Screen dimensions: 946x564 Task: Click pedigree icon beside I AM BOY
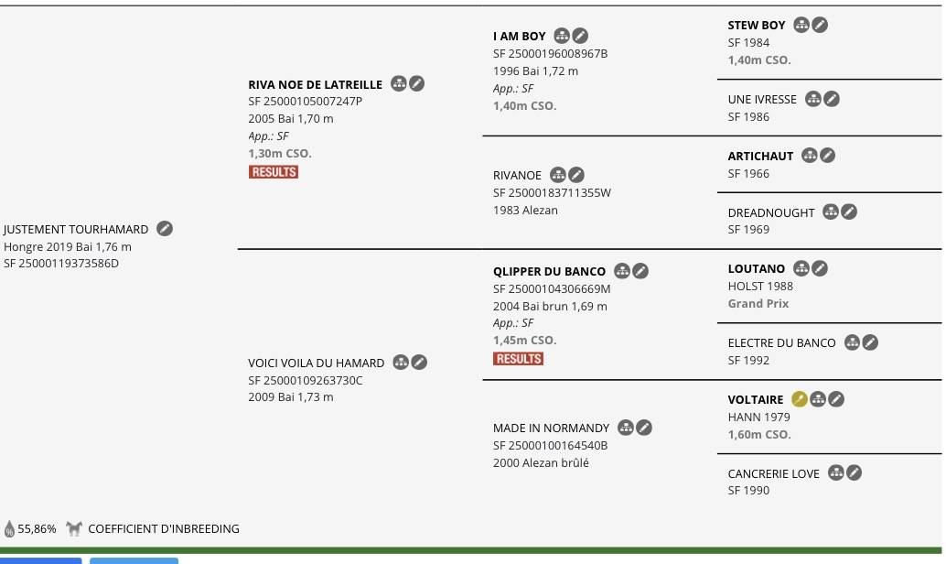point(562,36)
